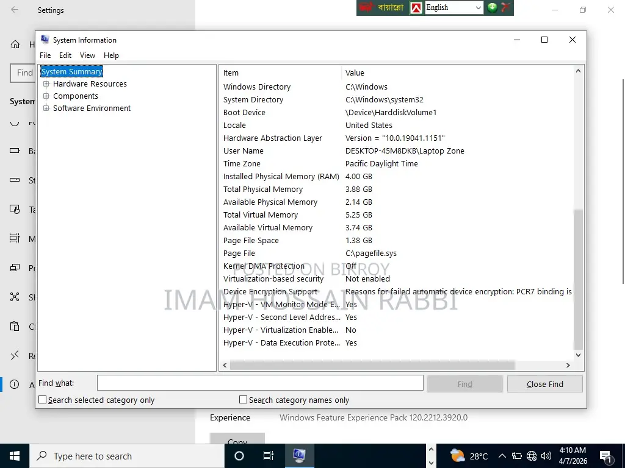This screenshot has height=468, width=625.
Task: Open the View menu in System Information
Action: pos(87,55)
